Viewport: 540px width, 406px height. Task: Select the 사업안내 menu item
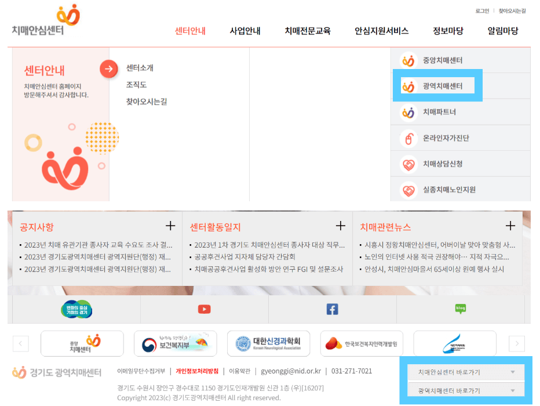(245, 32)
